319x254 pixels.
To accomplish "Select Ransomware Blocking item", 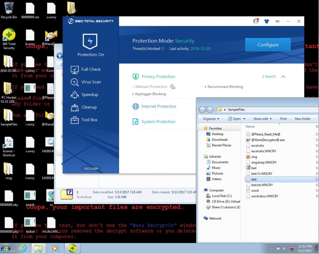I will click(225, 87).
